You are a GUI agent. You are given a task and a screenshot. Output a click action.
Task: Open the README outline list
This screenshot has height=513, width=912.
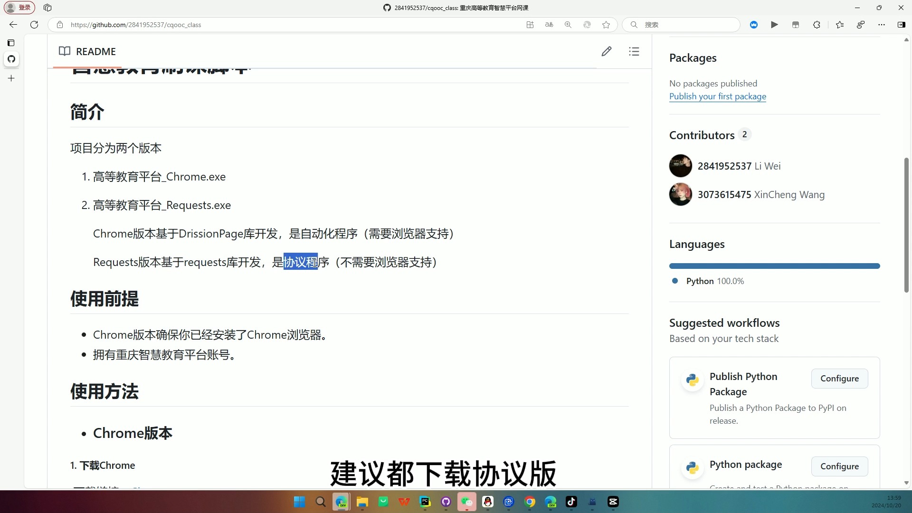click(x=634, y=51)
